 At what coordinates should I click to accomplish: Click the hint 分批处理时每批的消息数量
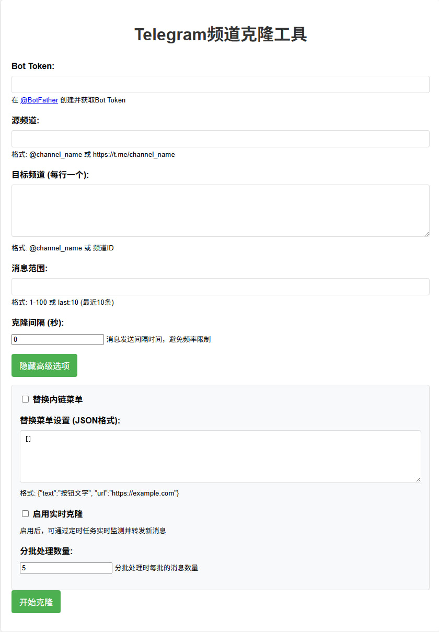point(156,568)
